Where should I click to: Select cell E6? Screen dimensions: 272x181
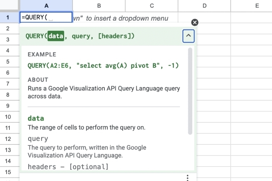pos(252,72)
